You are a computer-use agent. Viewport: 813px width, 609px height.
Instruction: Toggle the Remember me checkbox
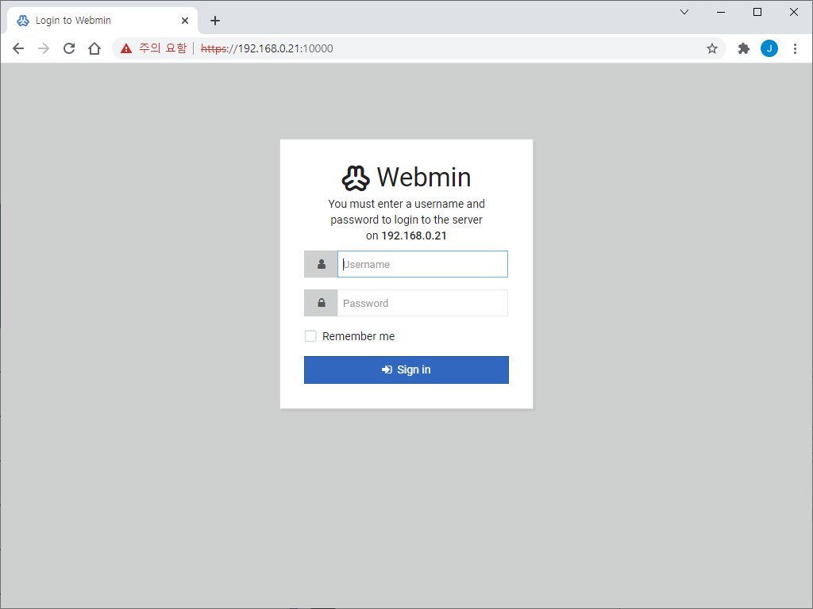(310, 336)
